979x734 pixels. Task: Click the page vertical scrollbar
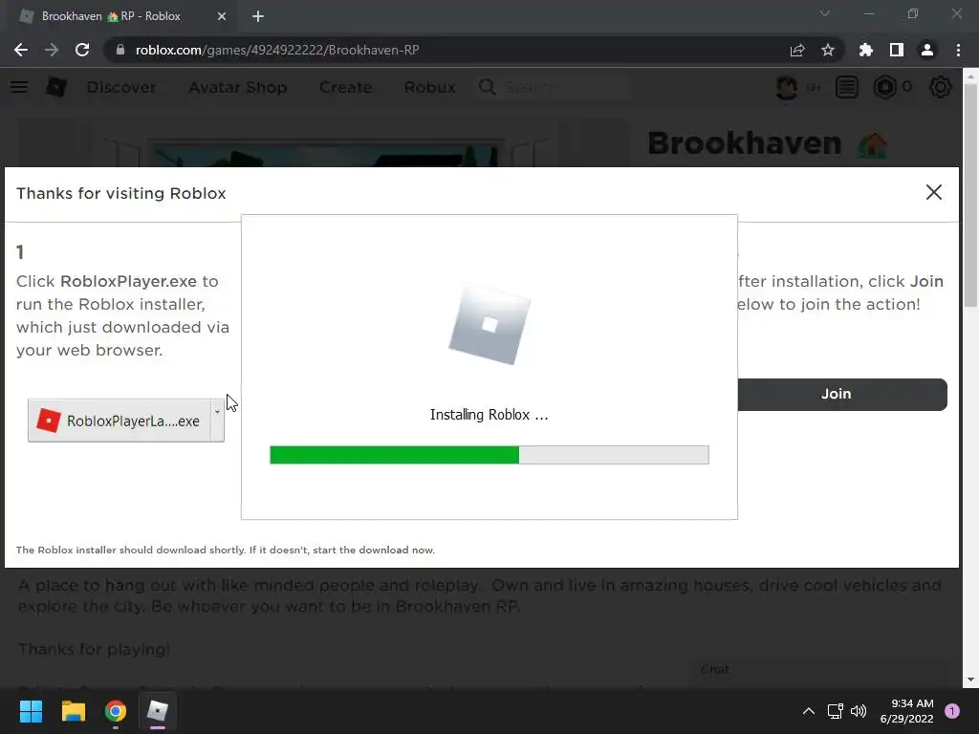(x=969, y=195)
